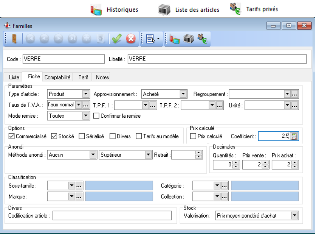Cancel changes with the red X icon

(130, 39)
